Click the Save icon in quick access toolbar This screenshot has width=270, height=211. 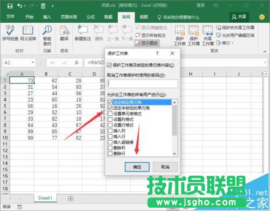(x=10, y=6)
